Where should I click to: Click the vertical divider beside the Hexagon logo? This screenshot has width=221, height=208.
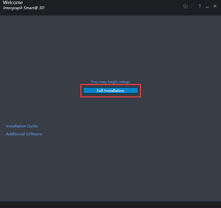[x=192, y=6]
